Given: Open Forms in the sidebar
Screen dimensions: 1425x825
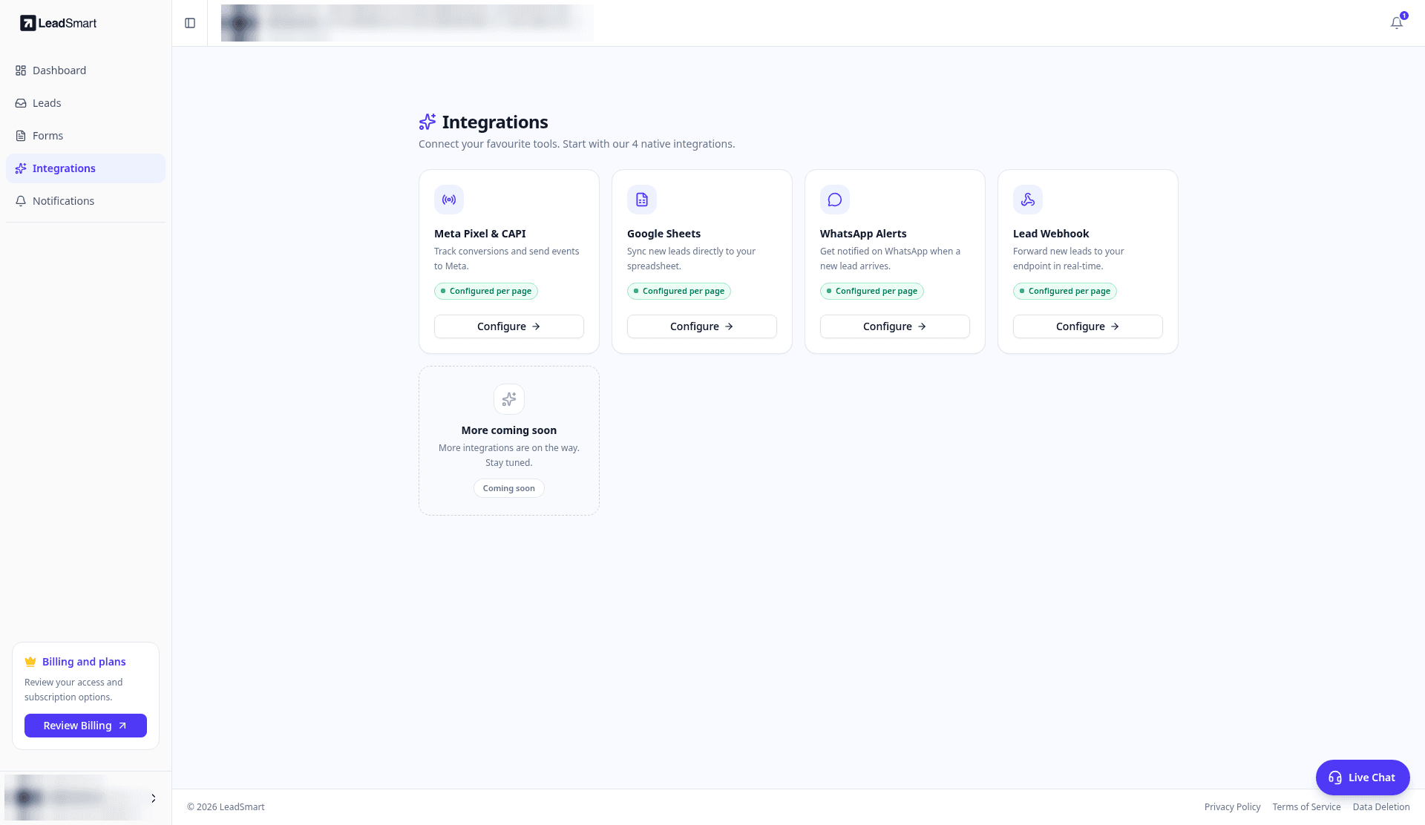Looking at the screenshot, I should point(85,136).
